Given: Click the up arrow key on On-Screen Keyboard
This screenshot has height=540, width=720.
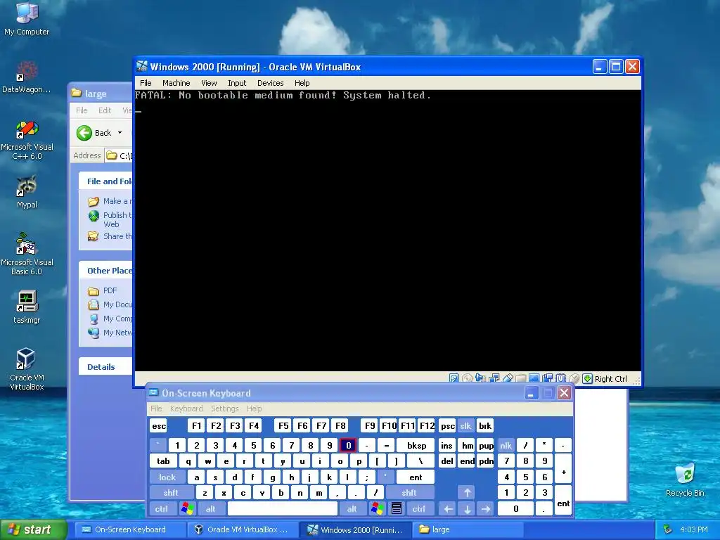Looking at the screenshot, I should [x=467, y=493].
